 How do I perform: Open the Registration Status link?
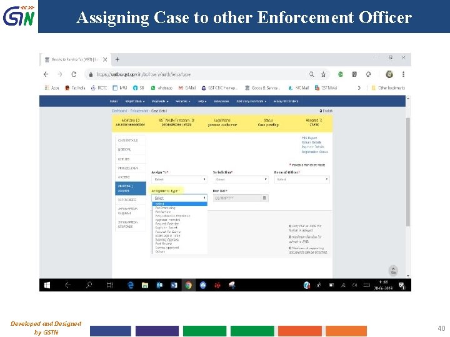[x=314, y=152]
